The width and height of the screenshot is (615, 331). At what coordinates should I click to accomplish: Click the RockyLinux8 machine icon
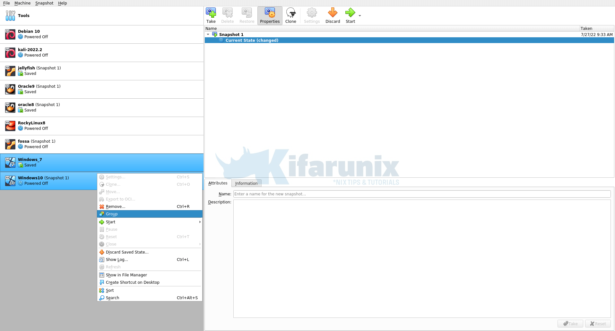point(10,126)
